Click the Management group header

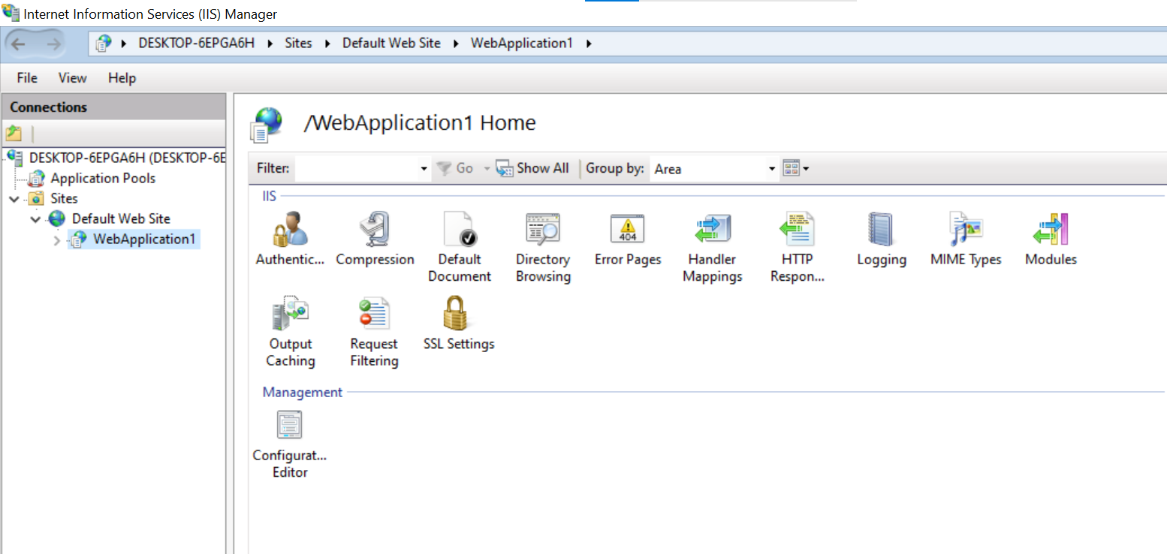tap(302, 393)
